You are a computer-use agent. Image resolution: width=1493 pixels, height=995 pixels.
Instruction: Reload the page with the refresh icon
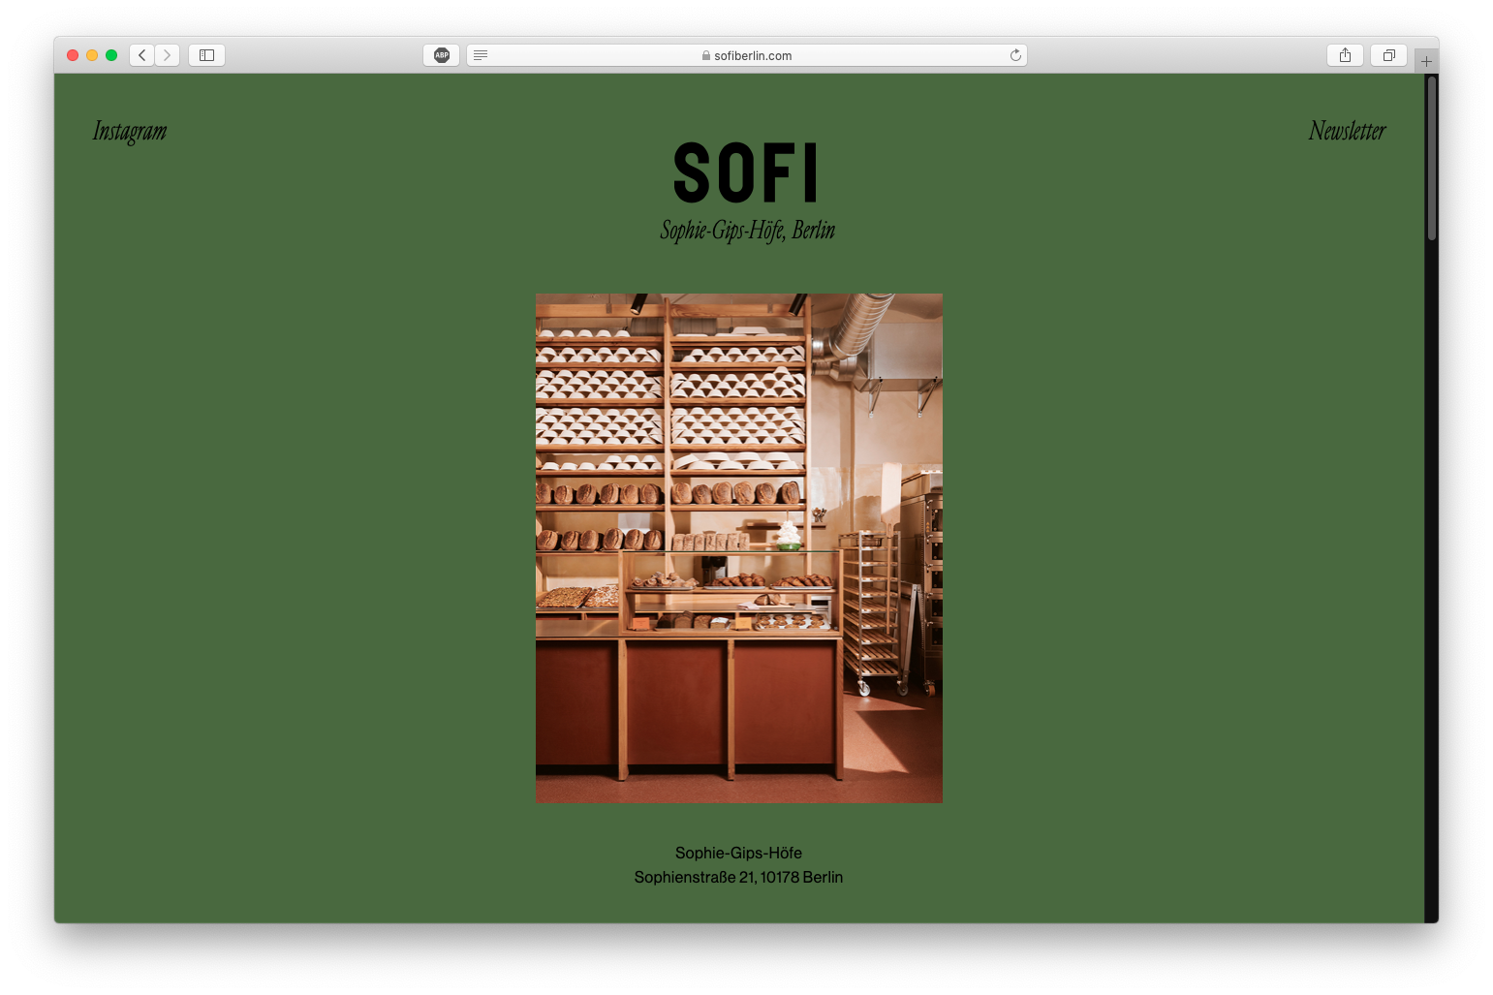pyautogui.click(x=1015, y=55)
